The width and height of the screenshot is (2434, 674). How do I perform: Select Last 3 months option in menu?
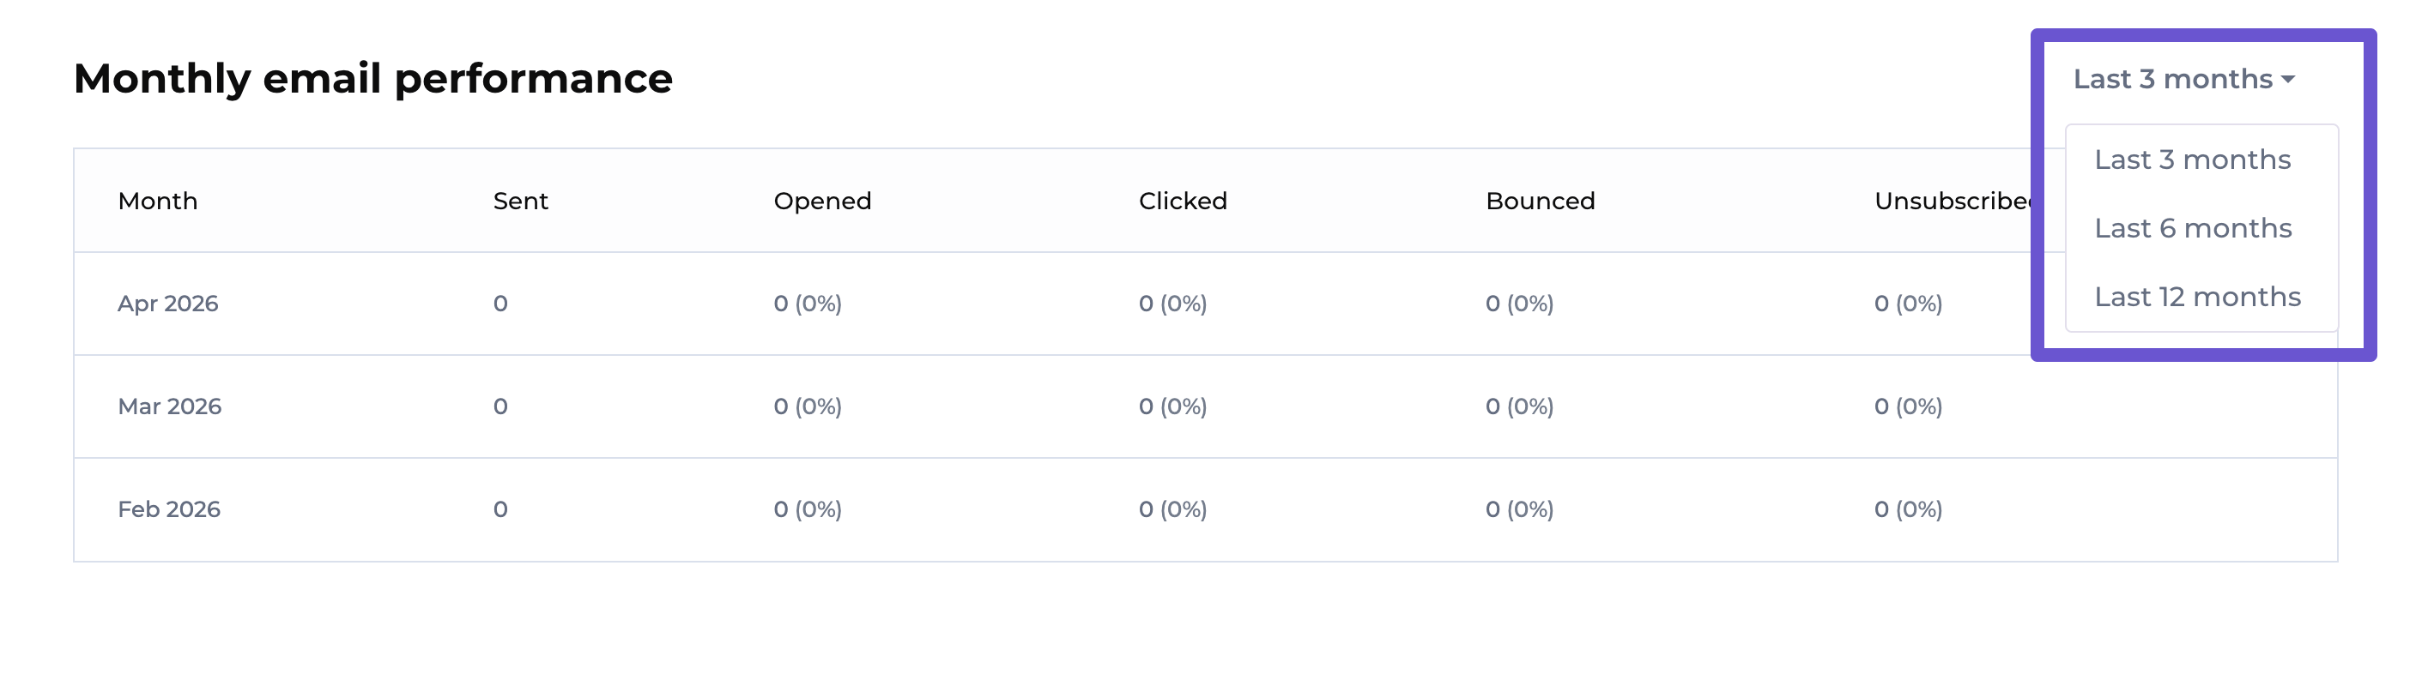coord(2192,159)
